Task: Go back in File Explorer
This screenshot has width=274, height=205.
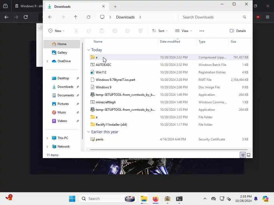Action: [50, 17]
